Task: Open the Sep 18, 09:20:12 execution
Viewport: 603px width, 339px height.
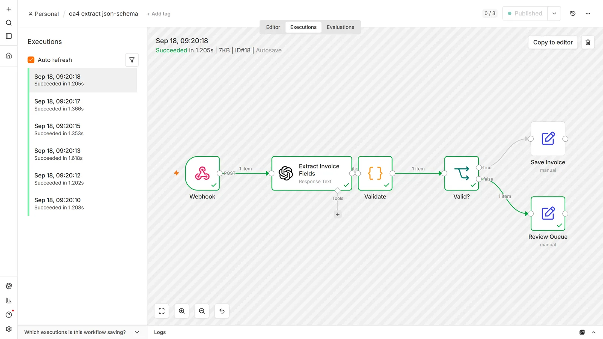Action: click(x=83, y=179)
